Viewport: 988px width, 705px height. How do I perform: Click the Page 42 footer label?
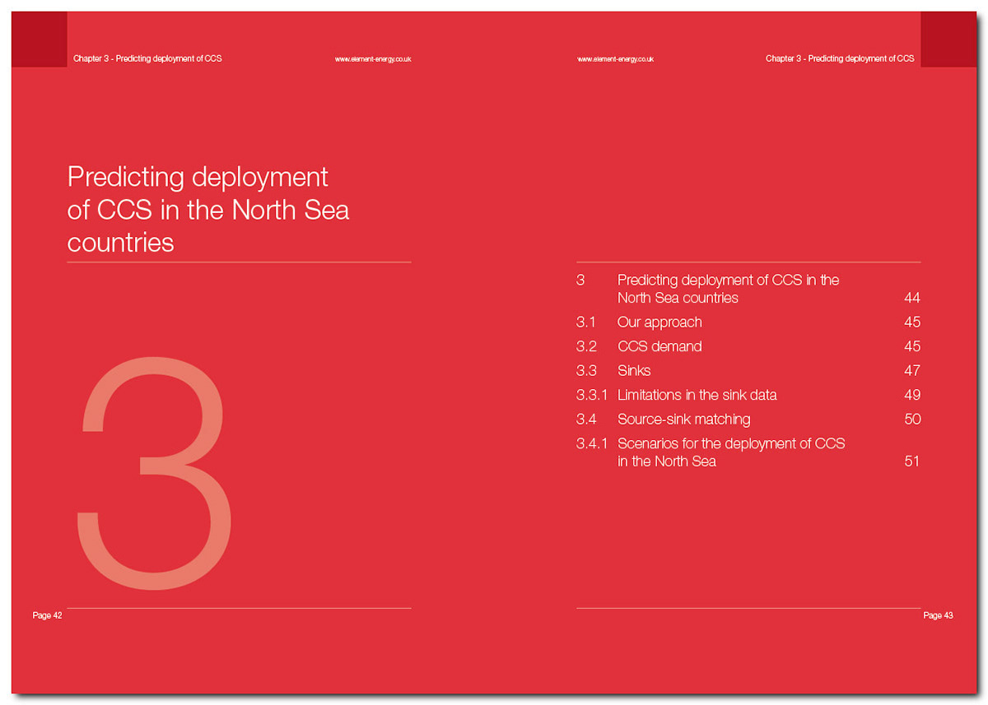click(47, 615)
